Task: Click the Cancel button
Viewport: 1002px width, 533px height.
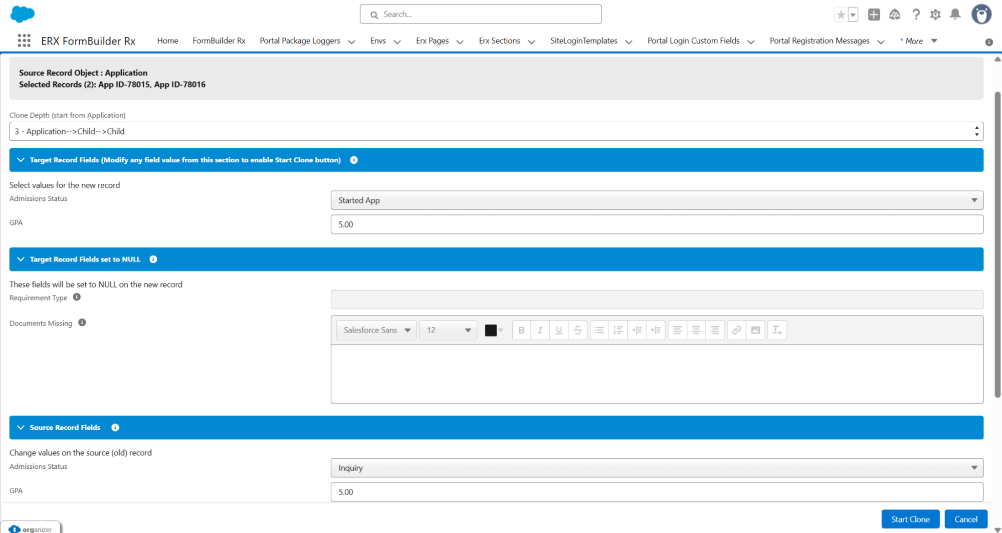Action: (965, 519)
